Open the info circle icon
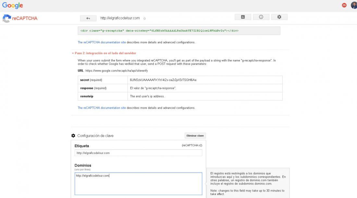 [x=261, y=17]
